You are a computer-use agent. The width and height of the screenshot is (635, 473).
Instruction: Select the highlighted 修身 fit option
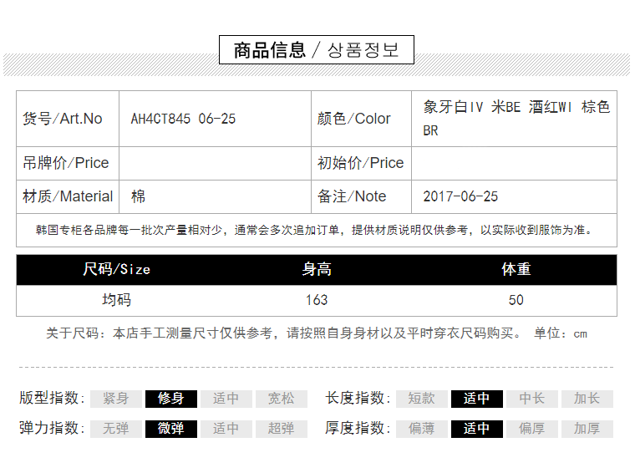point(171,399)
